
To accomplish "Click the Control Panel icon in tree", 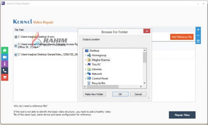I will pos(89,78).
